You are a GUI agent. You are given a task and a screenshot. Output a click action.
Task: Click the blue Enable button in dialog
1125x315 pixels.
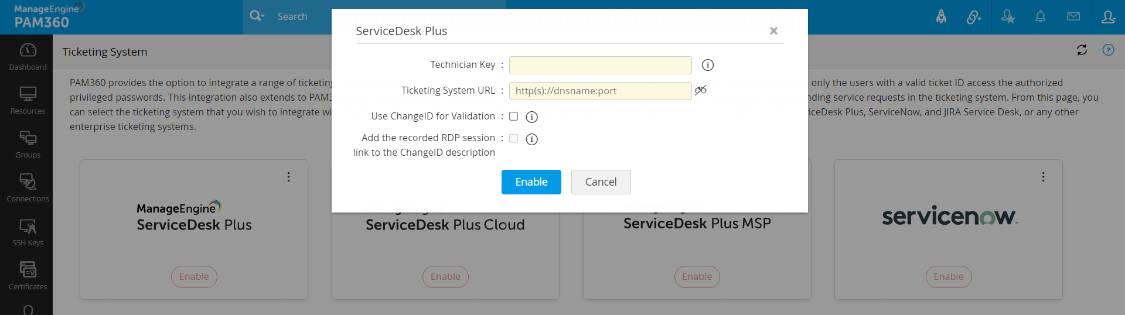point(531,182)
